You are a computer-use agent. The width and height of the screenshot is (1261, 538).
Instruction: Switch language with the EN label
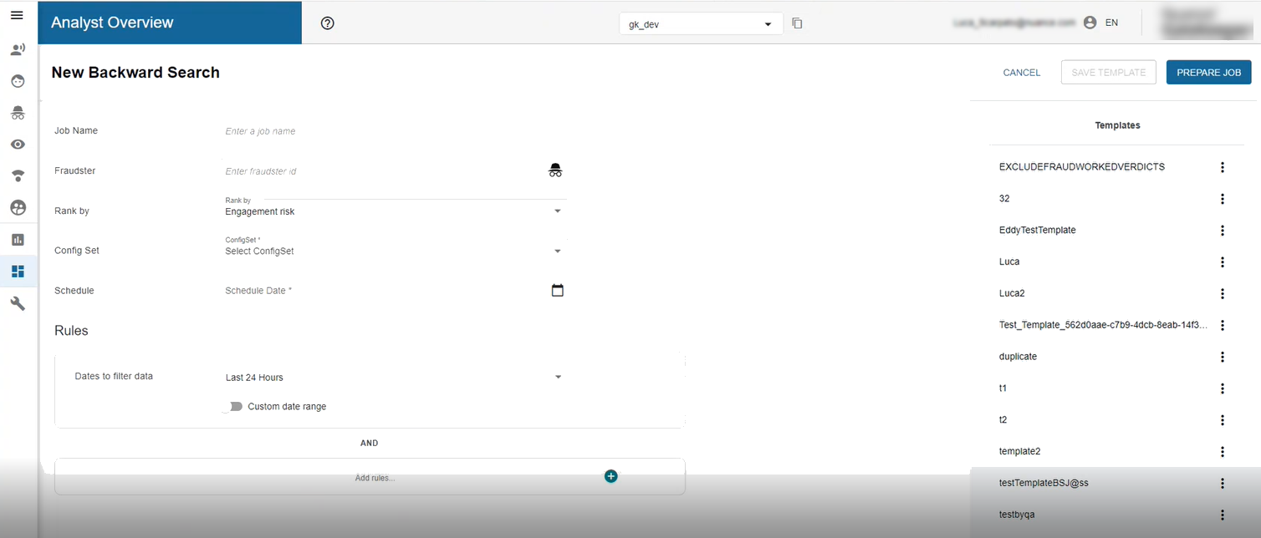click(1111, 23)
